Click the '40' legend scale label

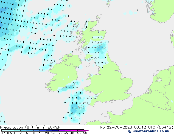tap(72, 133)
